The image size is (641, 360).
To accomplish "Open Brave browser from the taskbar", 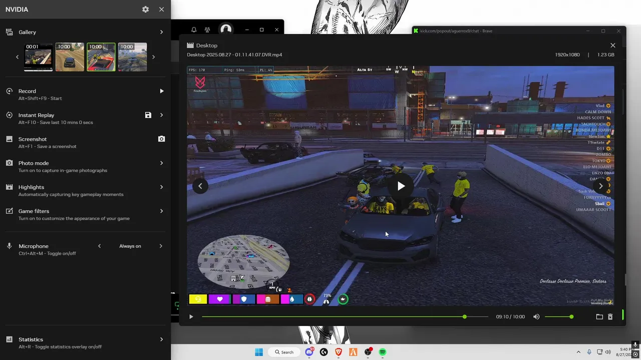I will pyautogui.click(x=339, y=352).
